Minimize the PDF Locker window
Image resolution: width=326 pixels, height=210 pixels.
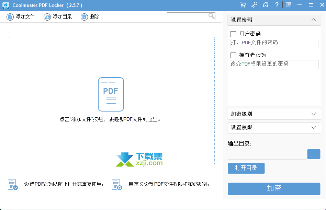click(300, 5)
